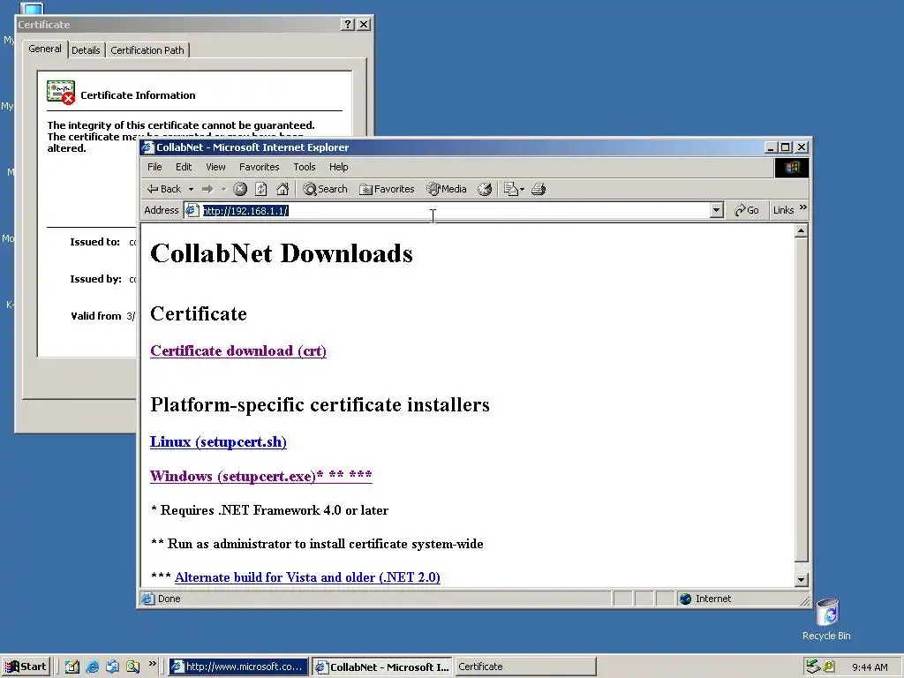The width and height of the screenshot is (904, 678).
Task: Open the View menu
Action: [x=215, y=167]
